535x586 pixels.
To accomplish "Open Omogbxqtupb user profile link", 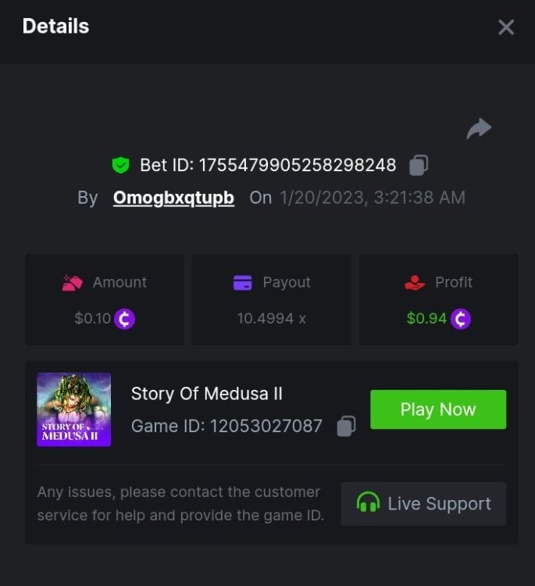I will pos(173,198).
